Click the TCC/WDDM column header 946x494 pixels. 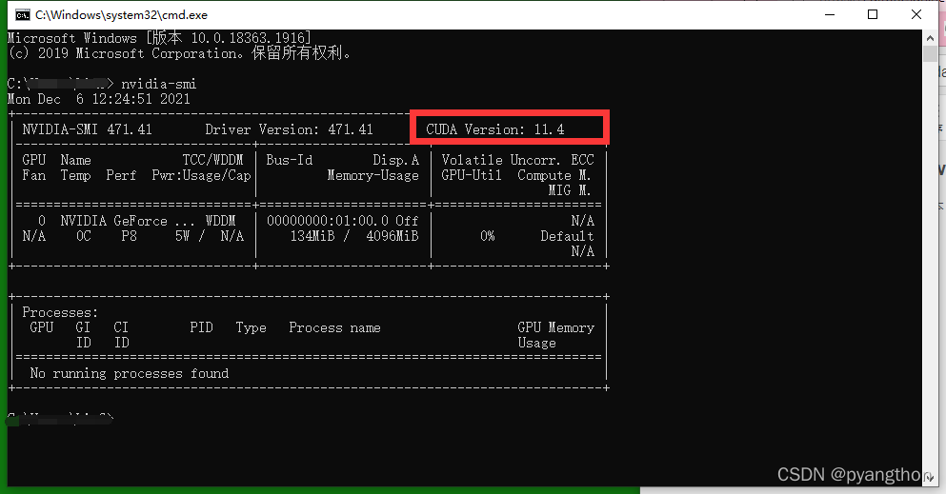pos(212,160)
